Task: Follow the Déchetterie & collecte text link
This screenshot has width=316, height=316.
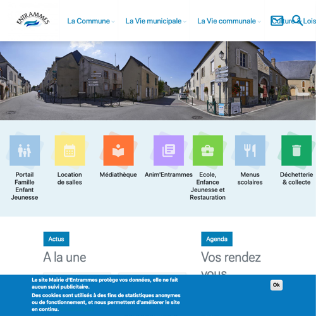Action: click(296, 178)
